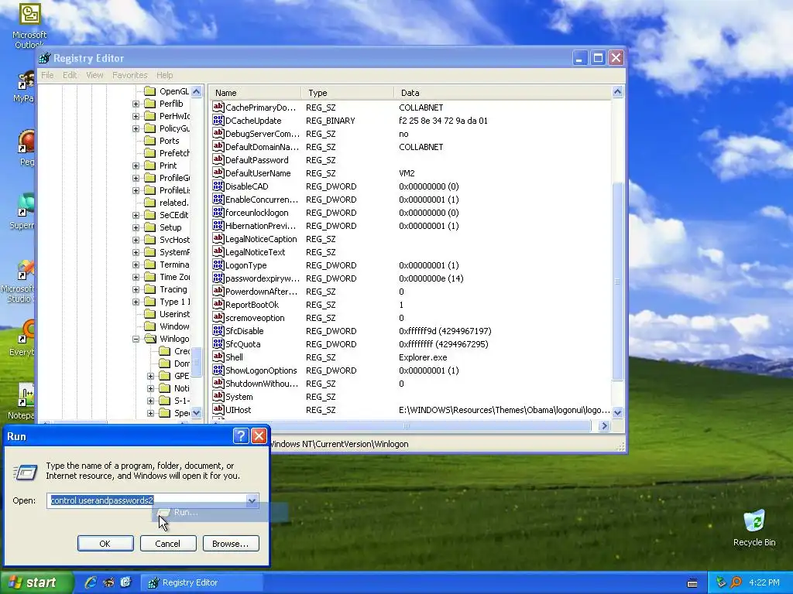Screen dimensions: 793x594
Task: Click the ReportBootOk value icon
Action: 218,304
